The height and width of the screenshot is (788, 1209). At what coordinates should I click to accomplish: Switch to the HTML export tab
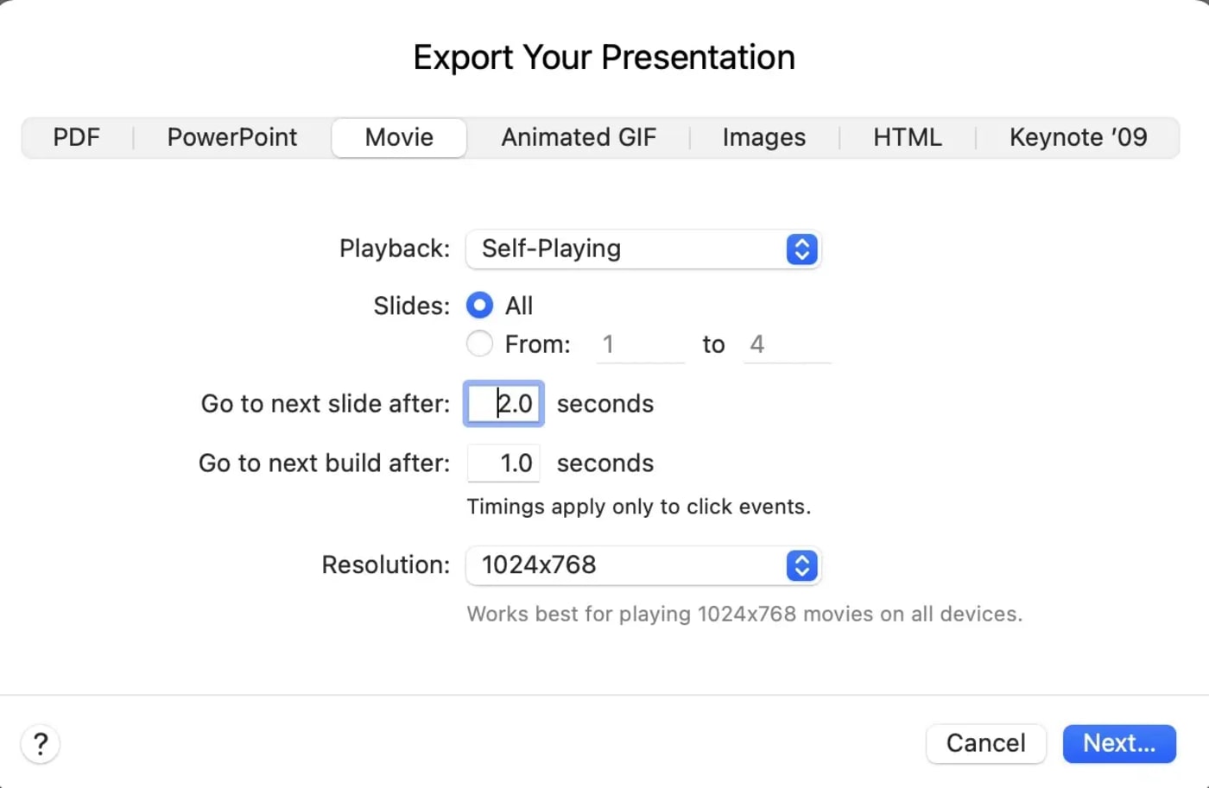tap(907, 137)
